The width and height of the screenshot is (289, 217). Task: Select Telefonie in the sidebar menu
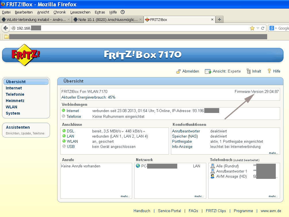[15, 94]
